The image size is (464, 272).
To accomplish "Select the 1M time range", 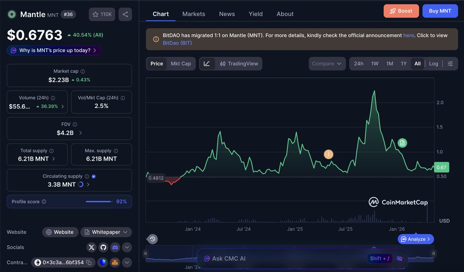I will pyautogui.click(x=390, y=64).
